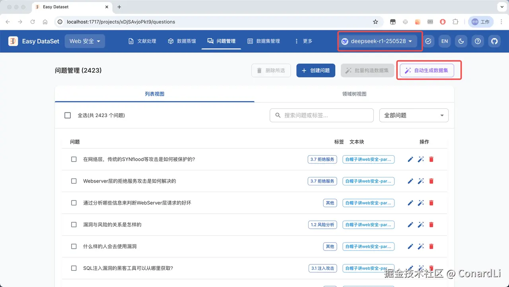Delete the 通过分析哪些信息 question trash icon
509x287 pixels.
431,203
